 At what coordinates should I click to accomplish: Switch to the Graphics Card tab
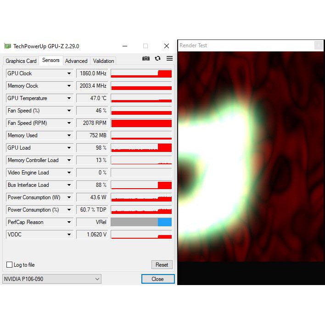coord(21,61)
